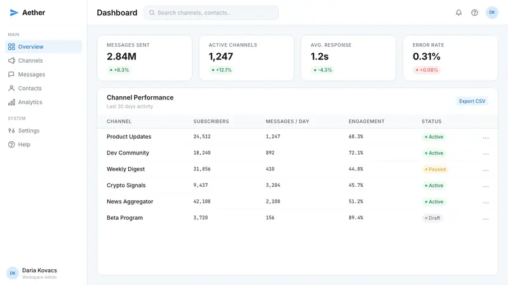
Task: Click the +0.08% trend badge
Action: (x=427, y=70)
